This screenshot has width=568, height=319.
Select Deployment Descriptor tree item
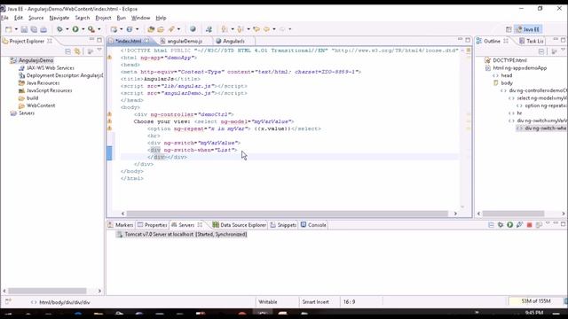(x=65, y=75)
